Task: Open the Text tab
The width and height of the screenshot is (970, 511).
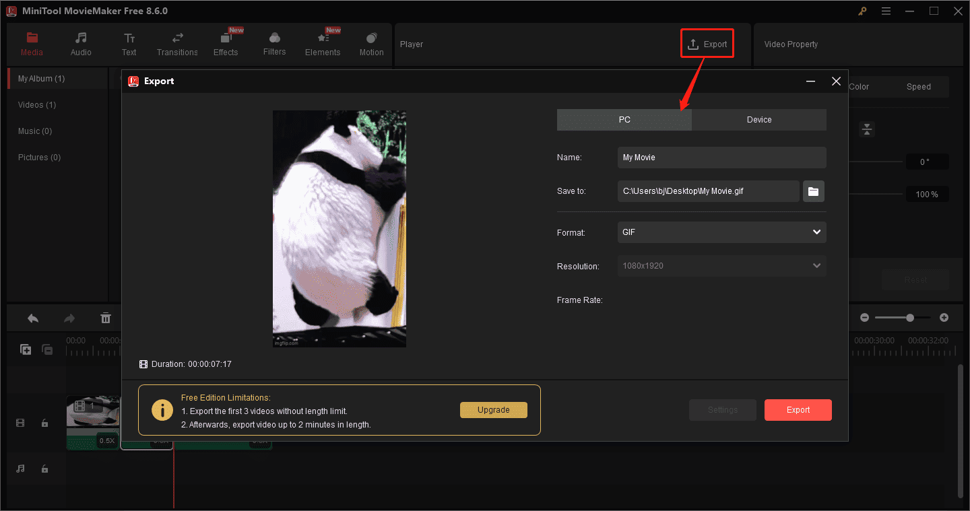Action: (129, 44)
